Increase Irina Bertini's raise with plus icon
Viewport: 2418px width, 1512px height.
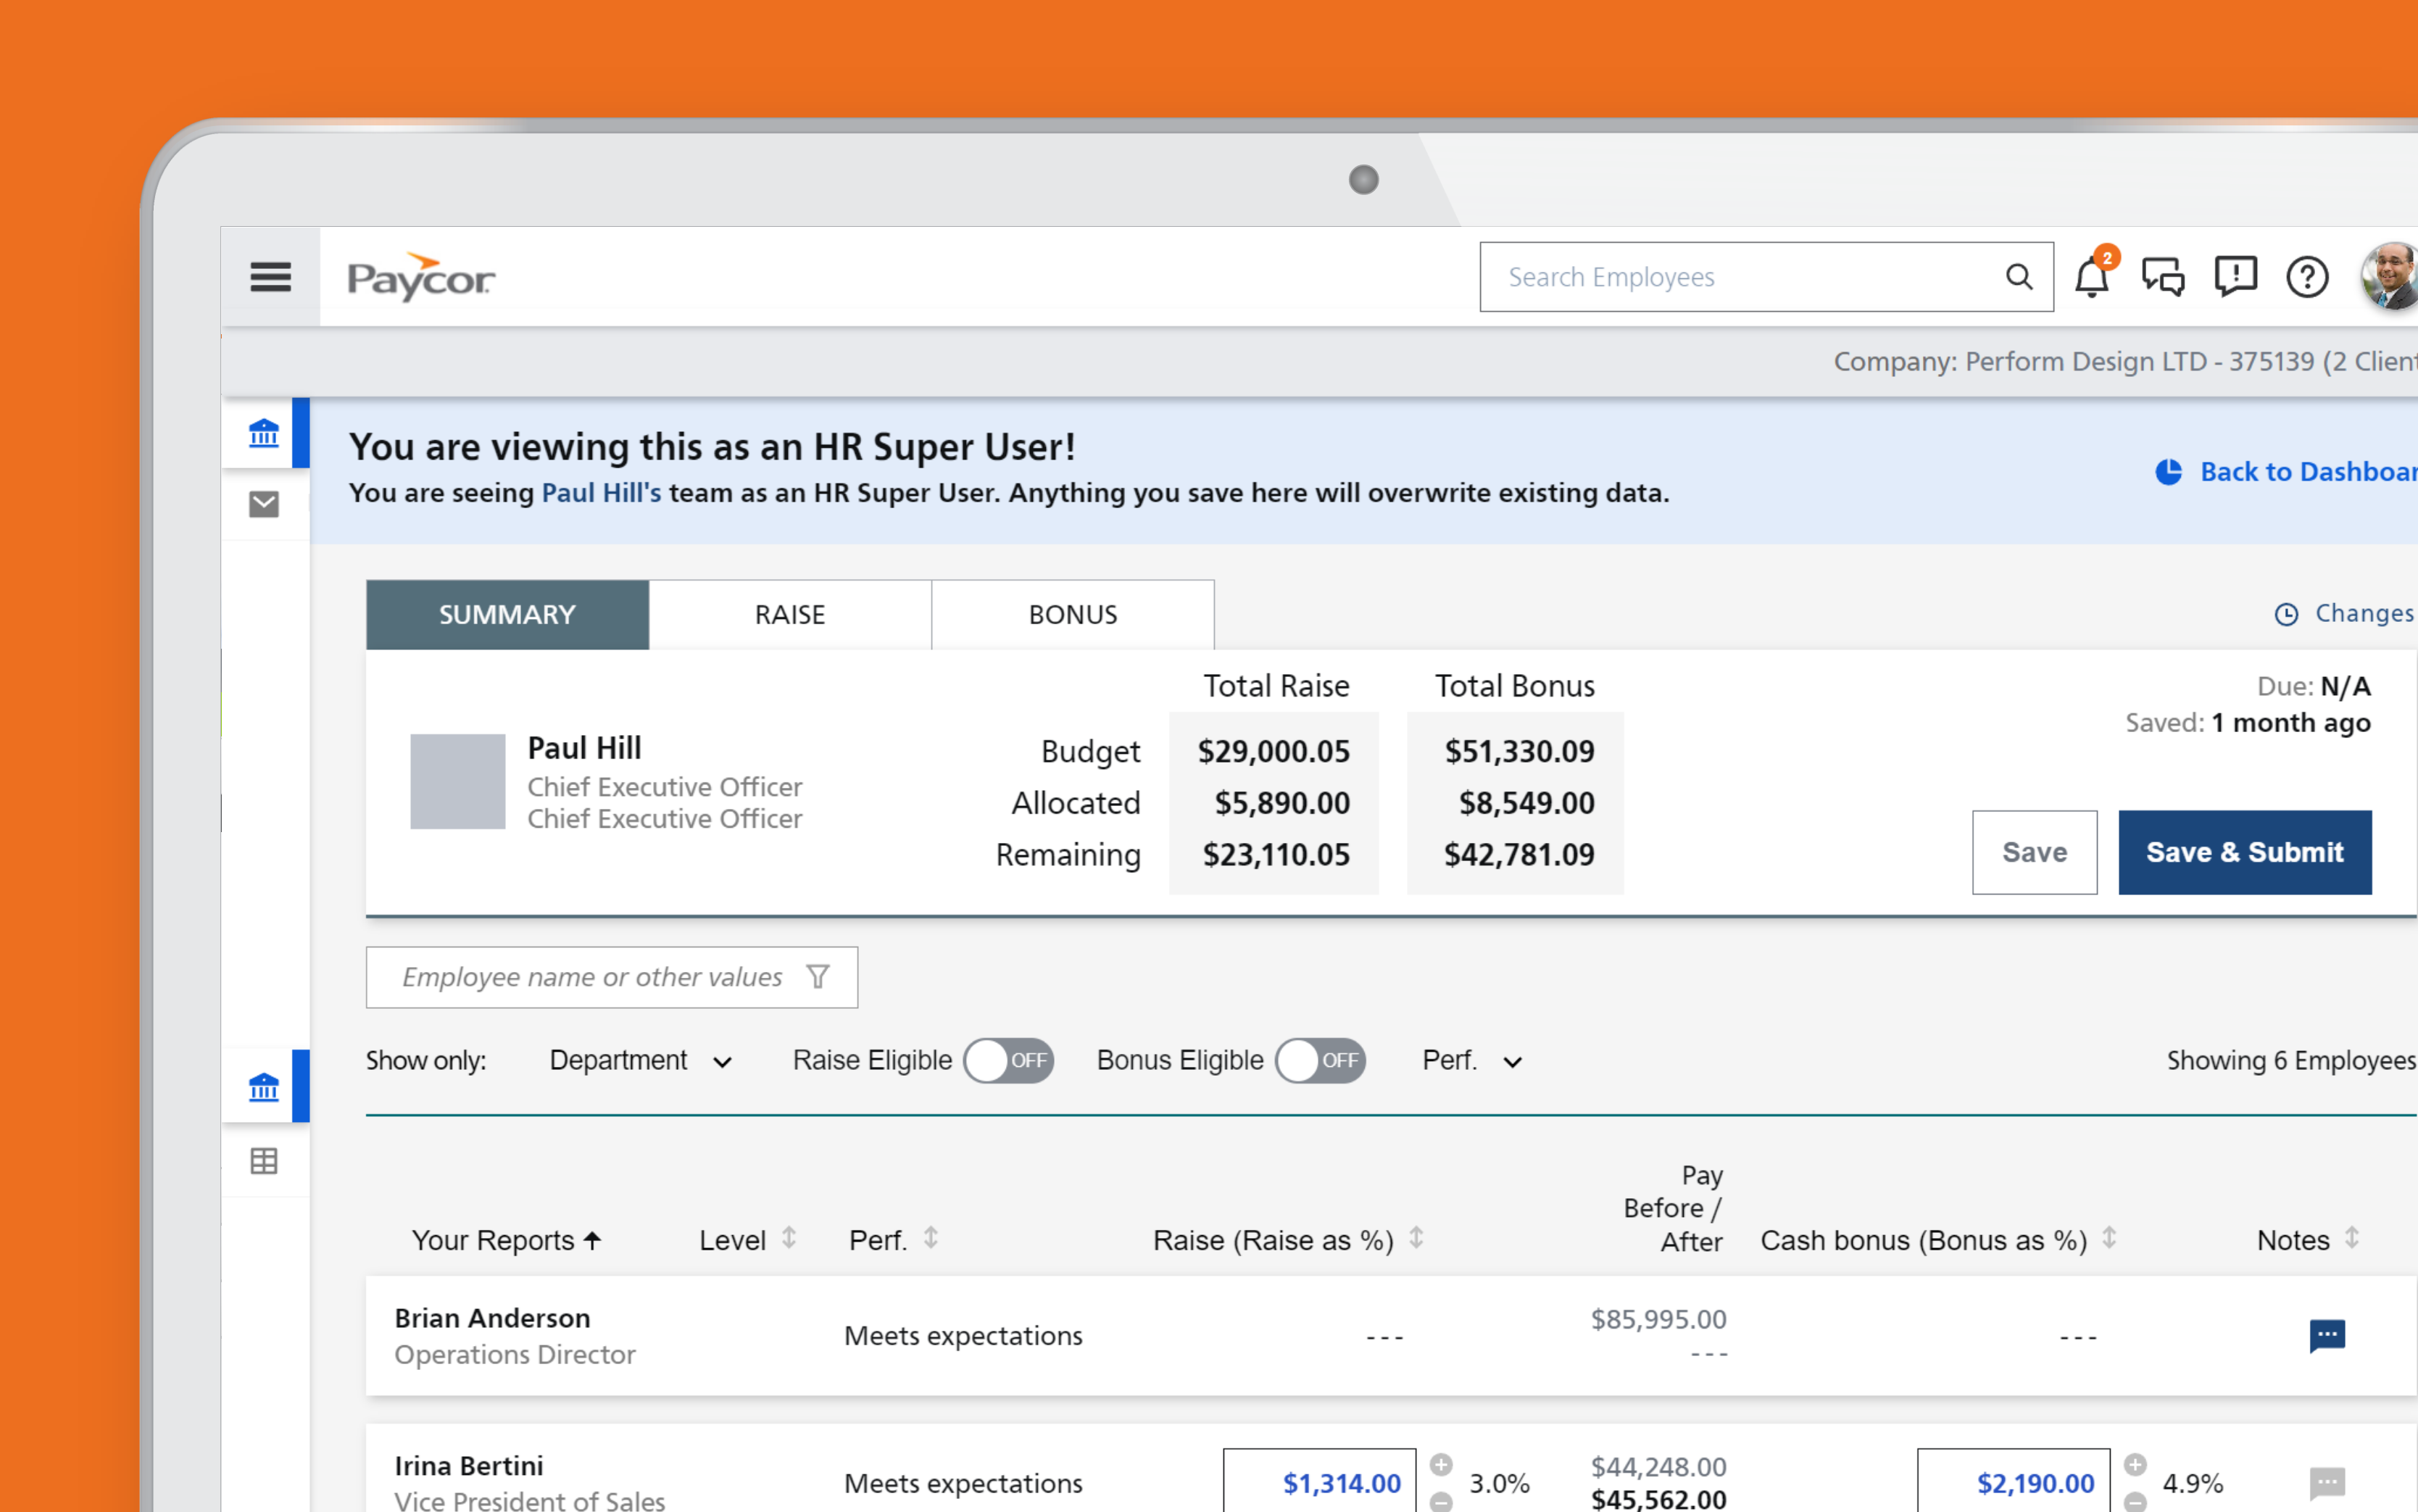pos(1441,1465)
